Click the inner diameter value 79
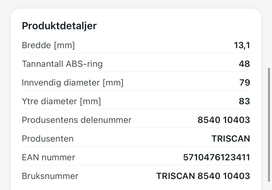The width and height of the screenshot is (272, 190). (245, 83)
